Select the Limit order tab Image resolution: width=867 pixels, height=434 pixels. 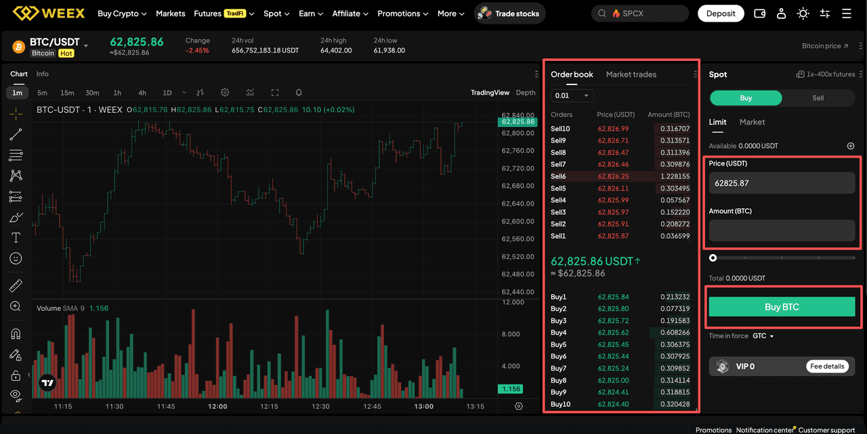point(718,122)
